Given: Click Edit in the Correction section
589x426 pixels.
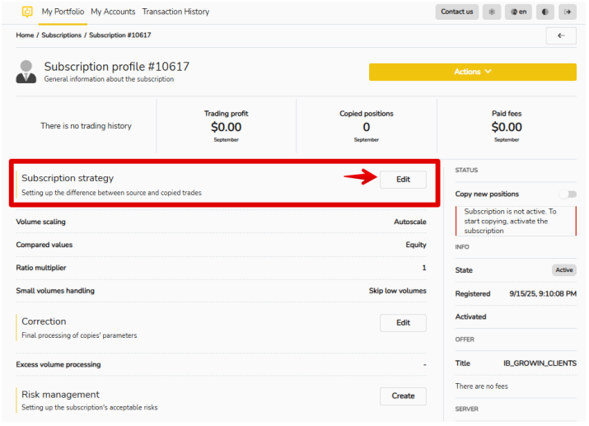Looking at the screenshot, I should 403,323.
